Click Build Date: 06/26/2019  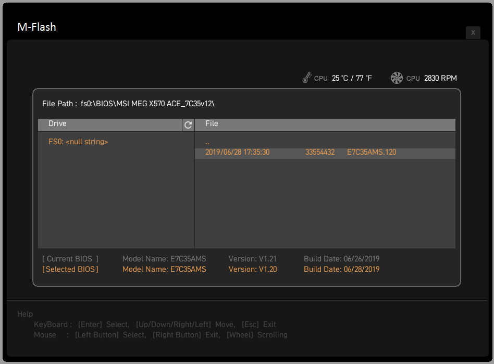[x=341, y=259]
